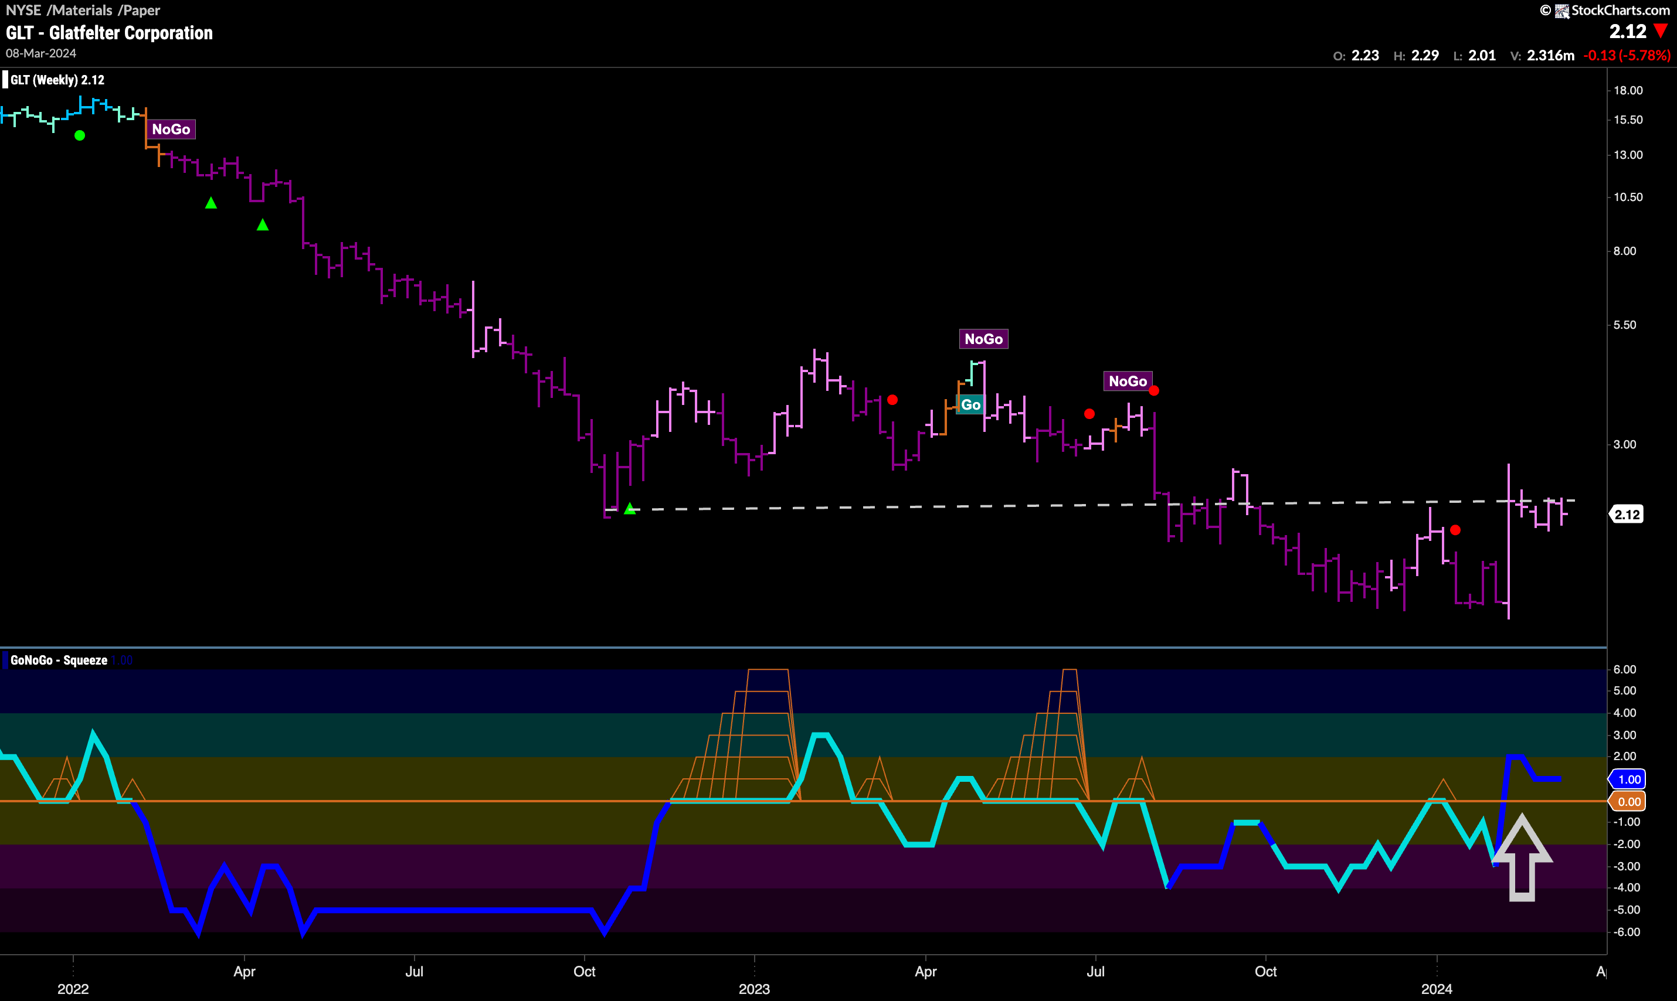Screen dimensions: 1677x1001
Task: Click the GLT (Weekly) 2.12 legend label
Action: (x=57, y=80)
